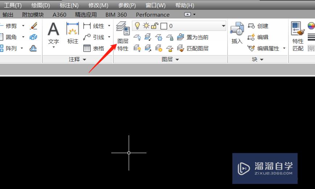The width and height of the screenshot is (315, 189).
Task: Open the 帮助(H) menu
Action: 185,5
